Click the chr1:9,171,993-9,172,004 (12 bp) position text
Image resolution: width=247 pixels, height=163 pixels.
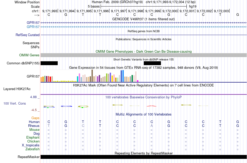(x=171, y=2)
